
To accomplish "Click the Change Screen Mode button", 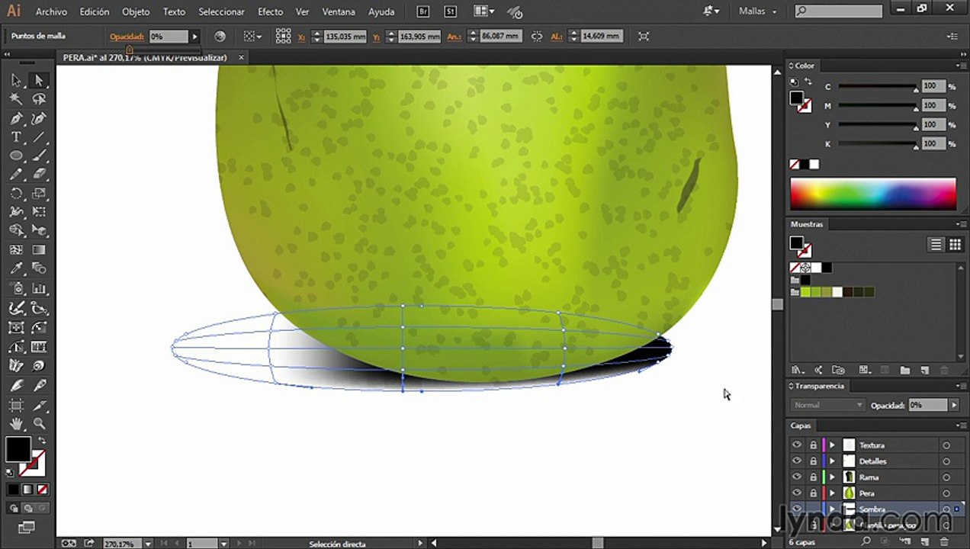I will click(27, 527).
